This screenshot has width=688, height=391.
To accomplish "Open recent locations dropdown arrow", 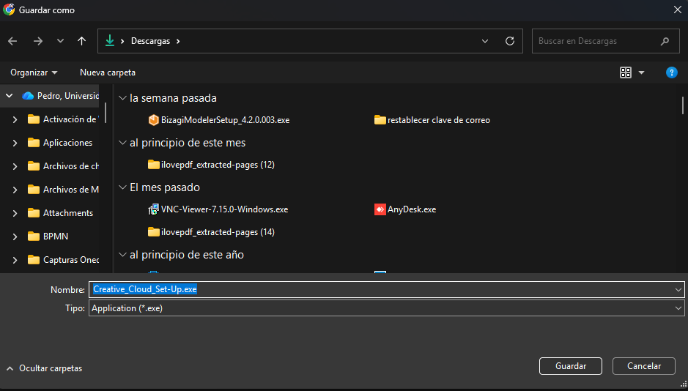I will point(60,42).
